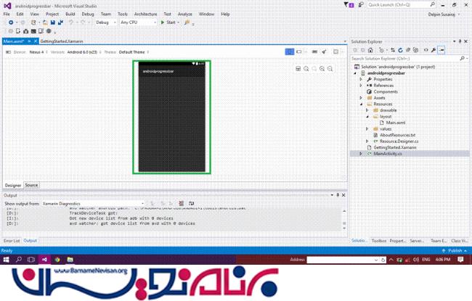Screen dimensions: 472x301
Task: Select Resource.Designer.cs in the tree
Action: pyautogui.click(x=399, y=141)
